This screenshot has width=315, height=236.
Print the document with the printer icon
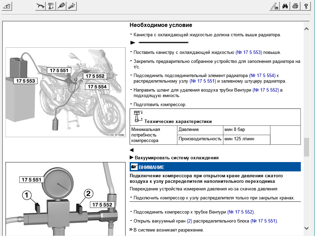pyautogui.click(x=295, y=6)
